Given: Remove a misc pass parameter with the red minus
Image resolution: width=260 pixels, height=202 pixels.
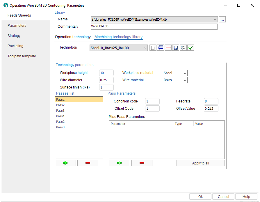Looking at the screenshot, I should point(142,163).
